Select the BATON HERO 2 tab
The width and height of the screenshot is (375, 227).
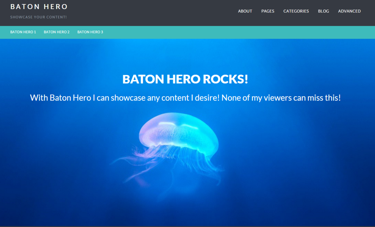tap(57, 32)
